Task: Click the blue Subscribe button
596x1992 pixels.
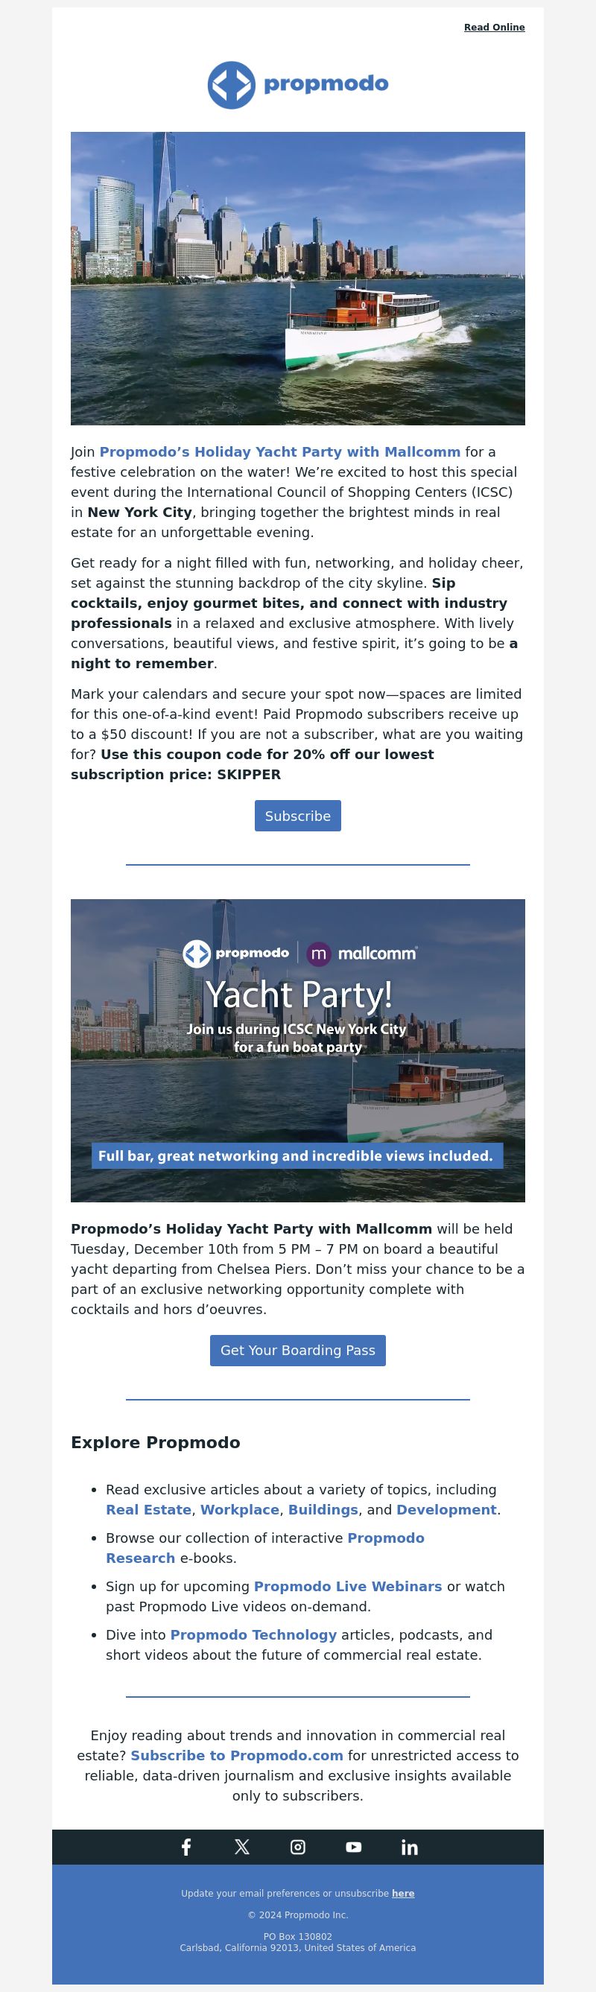Action: click(x=297, y=816)
